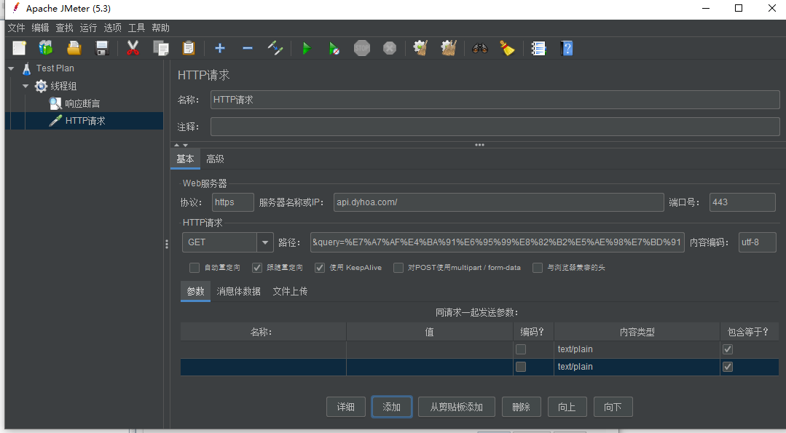Open the Templates icon in toolbar
Screen dimensions: 786x433
point(46,48)
